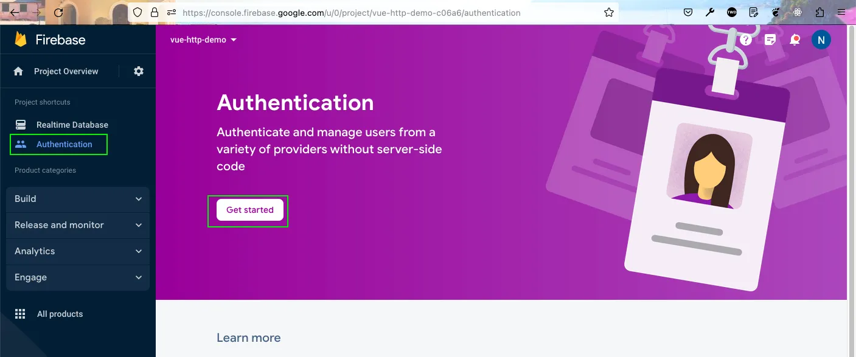856x357 pixels.
Task: Open the Firebase help question-mark icon
Action: click(746, 40)
